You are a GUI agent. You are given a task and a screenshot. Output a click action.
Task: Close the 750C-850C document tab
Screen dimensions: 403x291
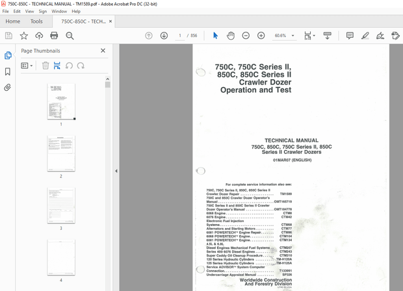click(x=110, y=21)
